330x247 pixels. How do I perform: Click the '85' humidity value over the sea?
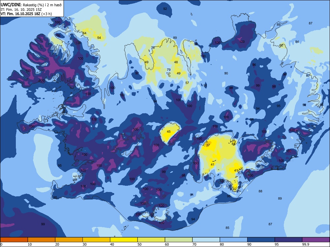(227, 228)
